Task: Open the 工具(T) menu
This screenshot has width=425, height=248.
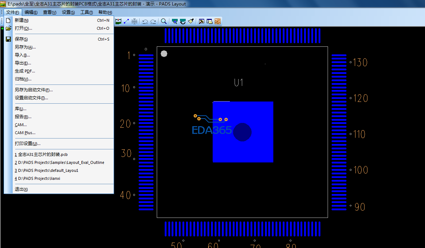Action: click(87, 12)
